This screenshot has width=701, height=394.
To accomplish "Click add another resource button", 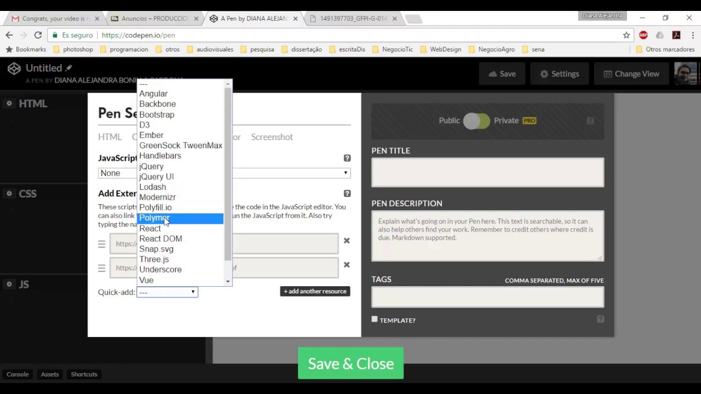I will pyautogui.click(x=315, y=291).
